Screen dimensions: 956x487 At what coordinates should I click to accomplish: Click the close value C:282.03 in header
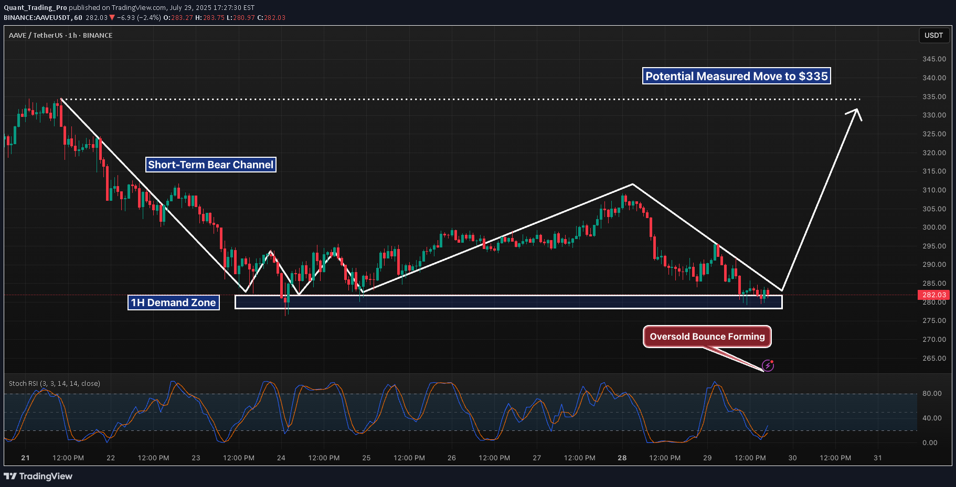[271, 17]
